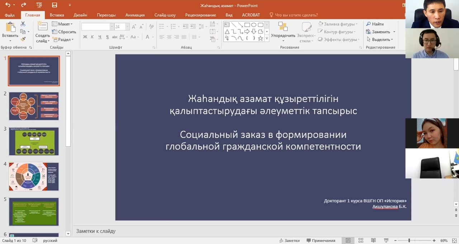Click the Copy icon in clipboard group
The image size is (459, 244).
23,31
